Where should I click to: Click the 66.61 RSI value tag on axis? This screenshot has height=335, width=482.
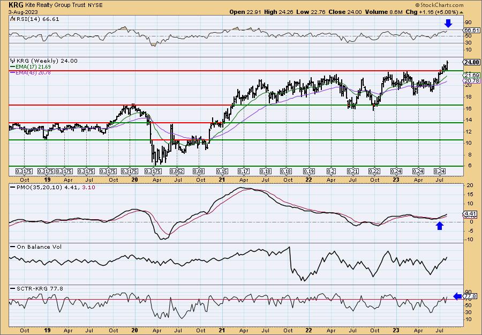[471, 30]
